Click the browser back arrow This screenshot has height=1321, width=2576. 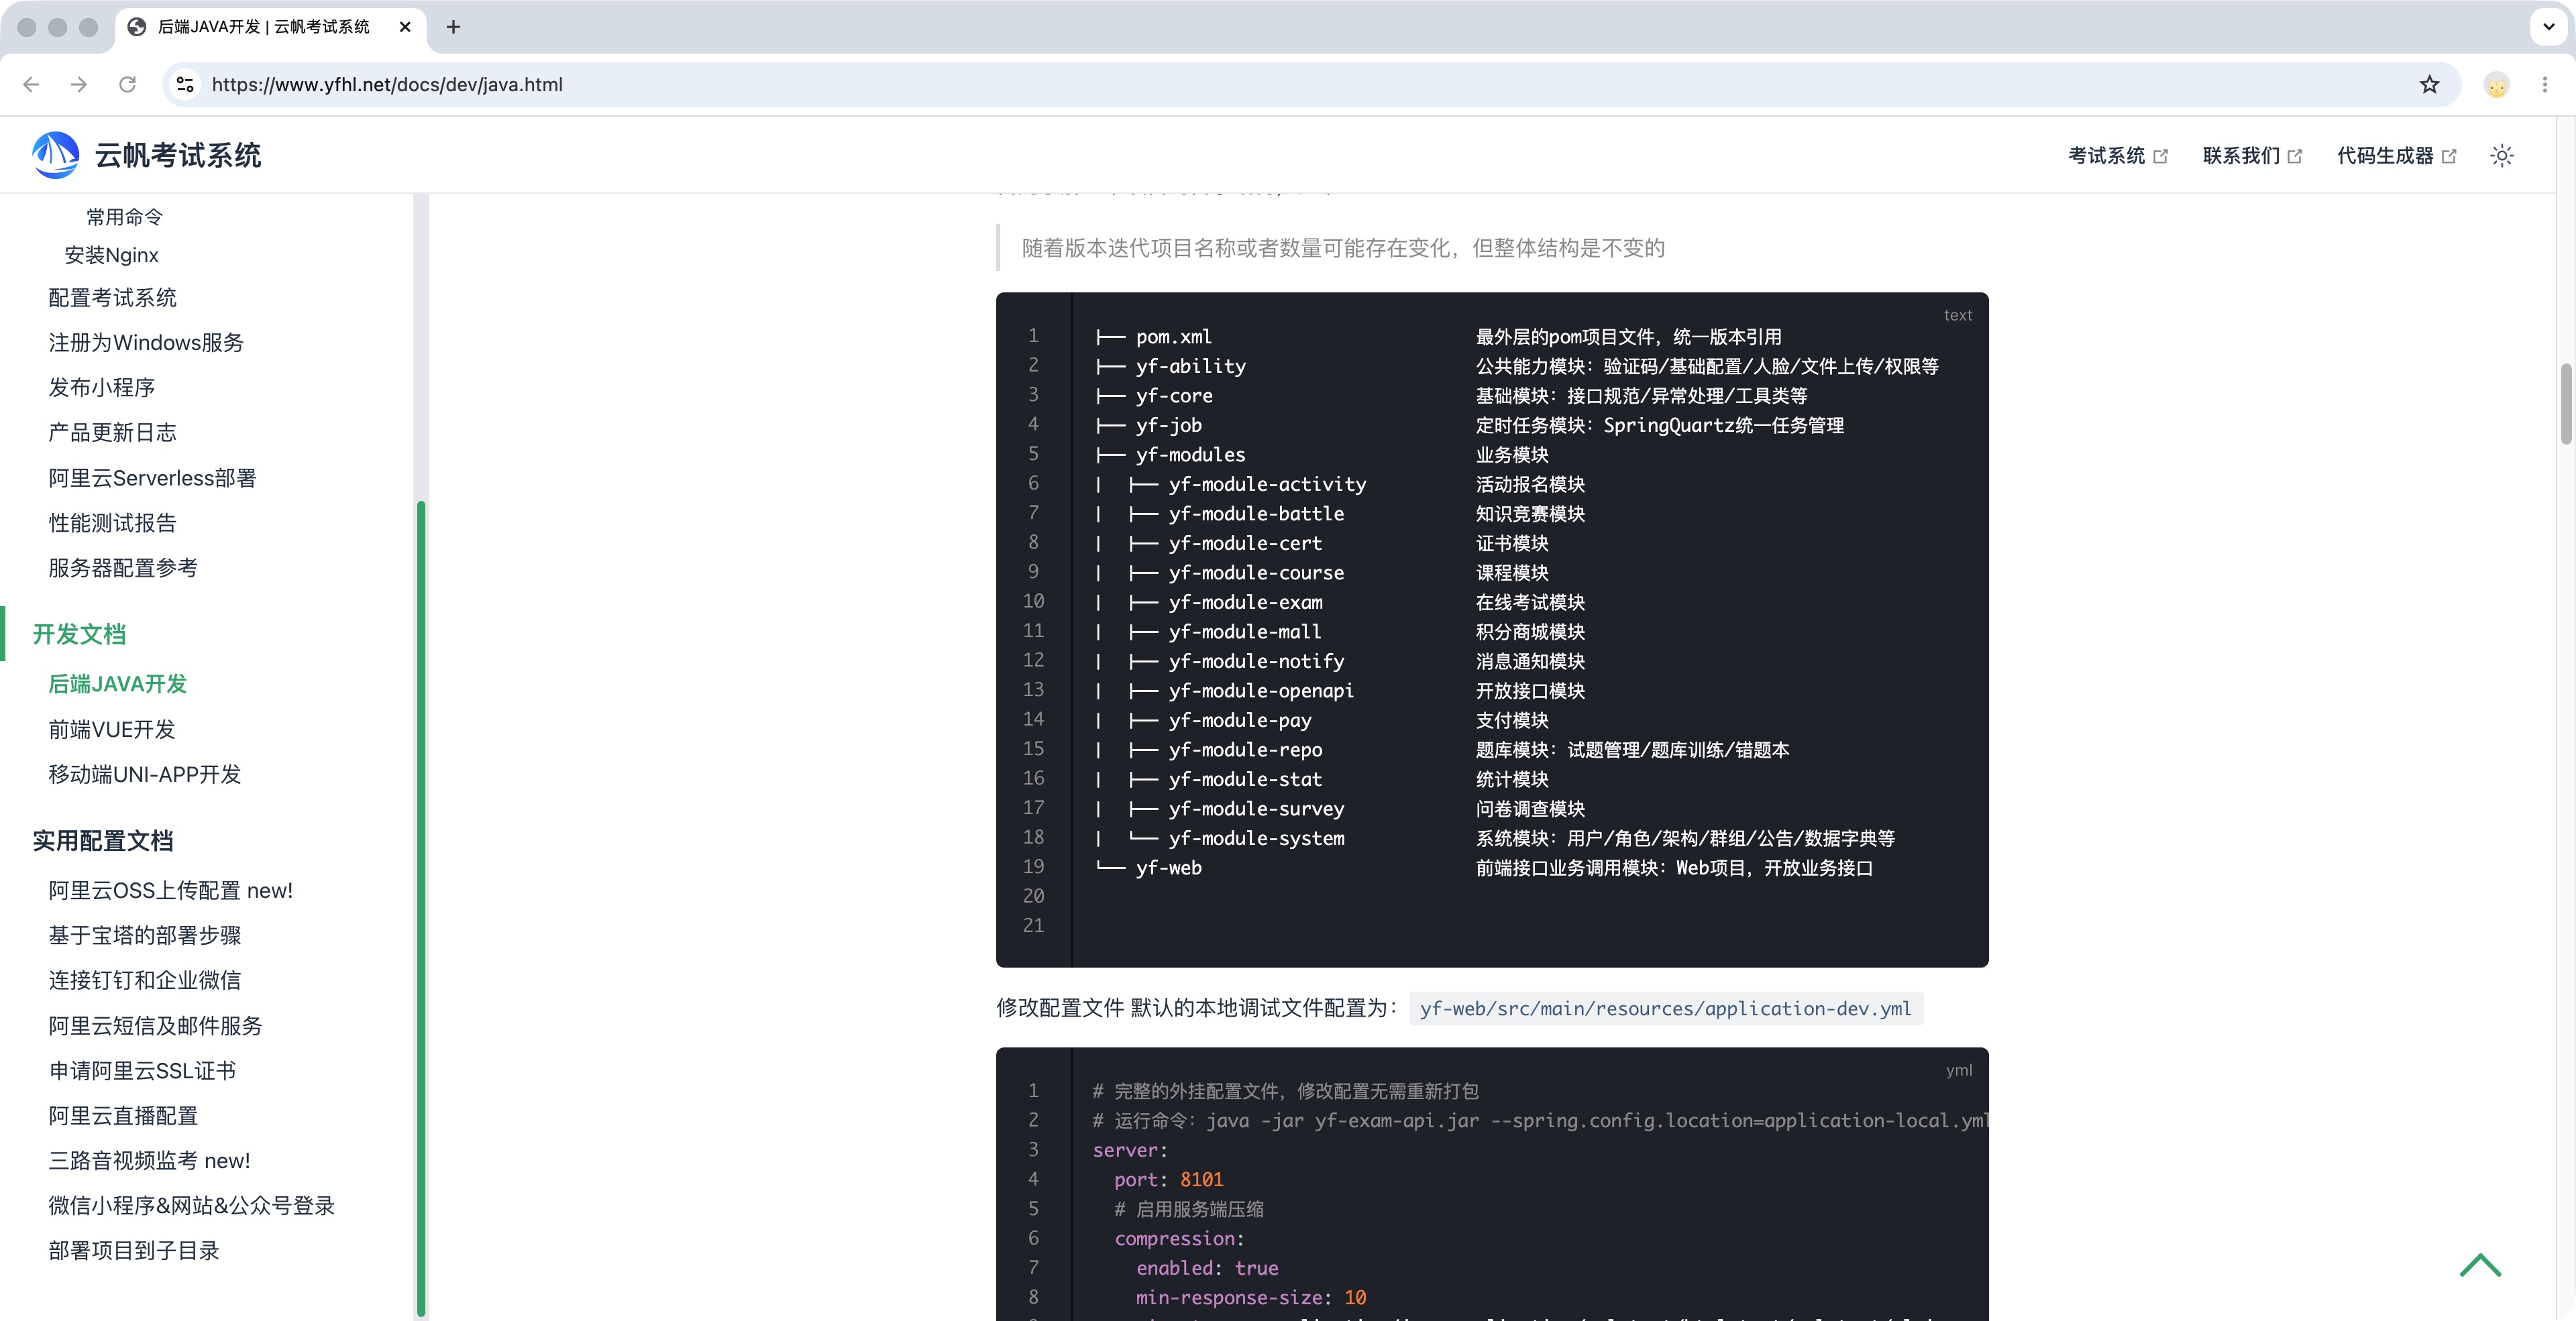31,85
